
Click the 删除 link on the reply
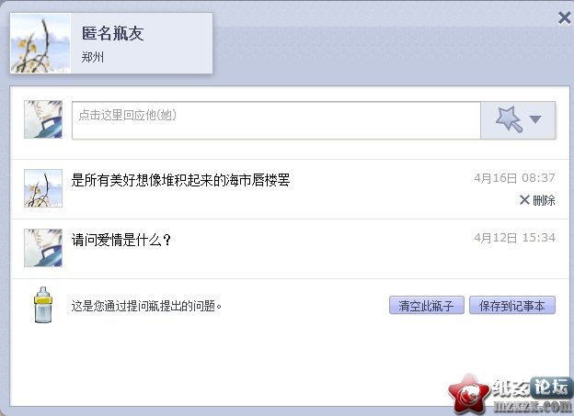[x=544, y=200]
